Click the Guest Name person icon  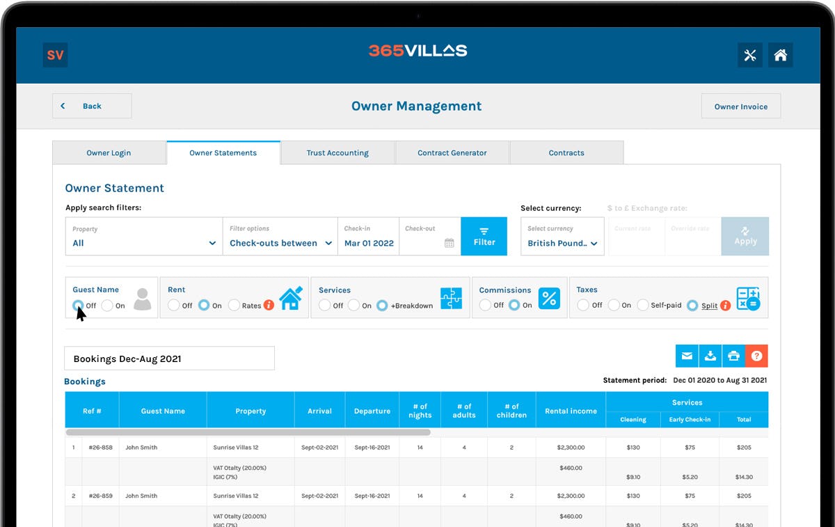tap(143, 299)
